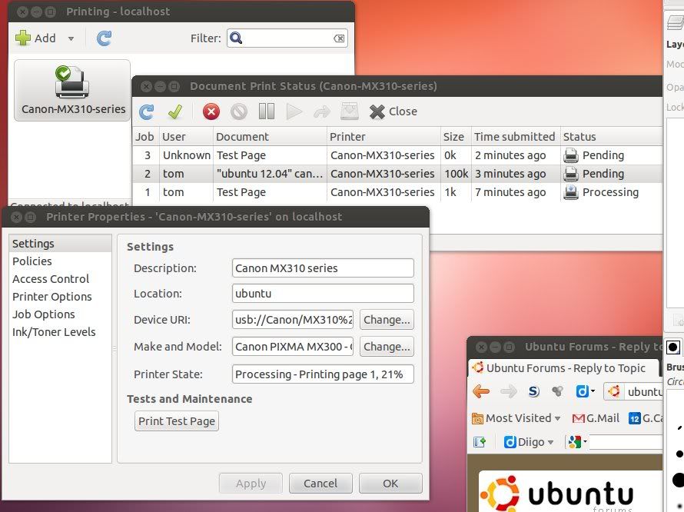Click the Device URI text field
This screenshot has width=684, height=512.
(x=293, y=320)
